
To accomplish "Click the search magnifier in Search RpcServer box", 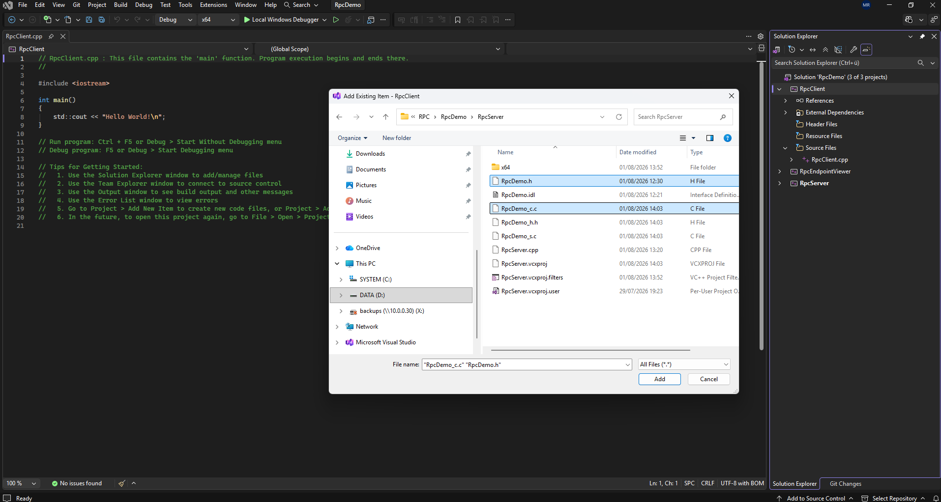I will pos(723,117).
